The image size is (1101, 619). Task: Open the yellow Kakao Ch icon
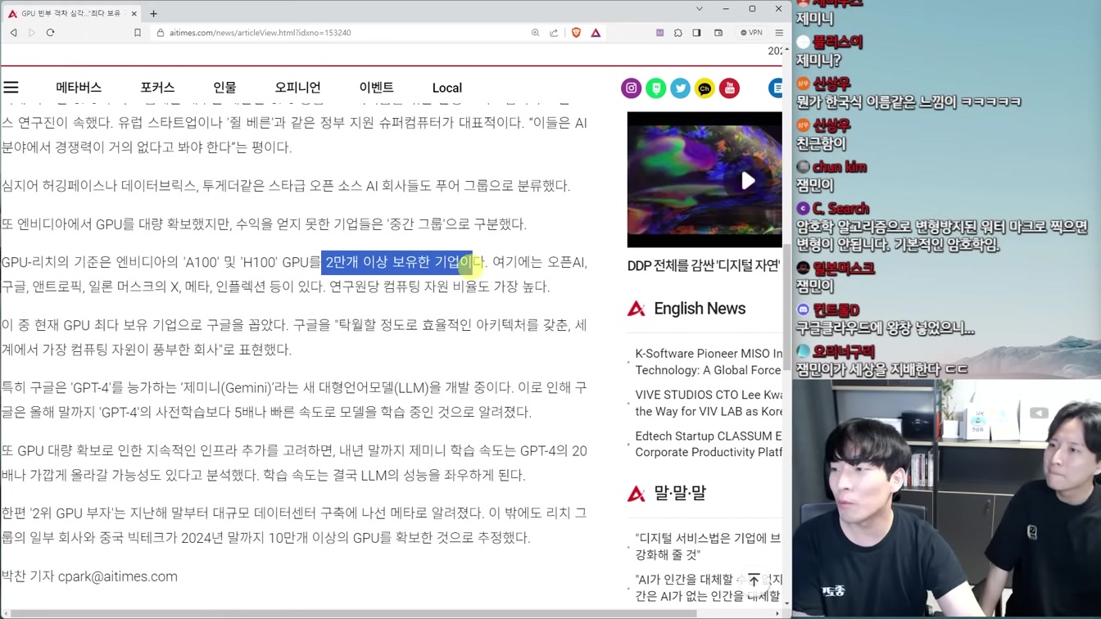point(705,88)
